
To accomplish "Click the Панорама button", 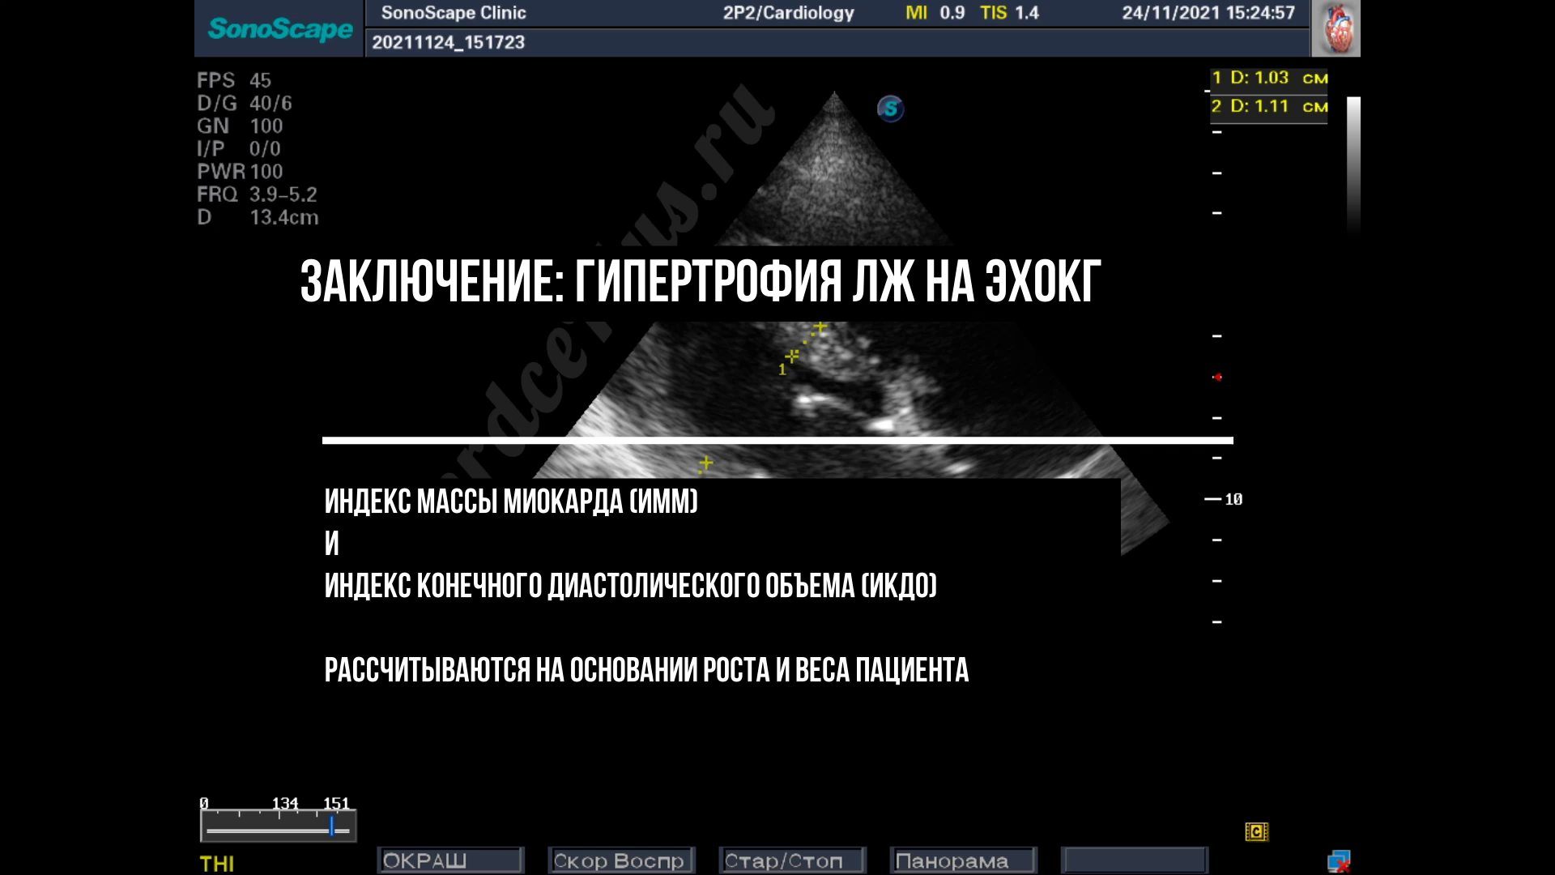I will click(964, 860).
